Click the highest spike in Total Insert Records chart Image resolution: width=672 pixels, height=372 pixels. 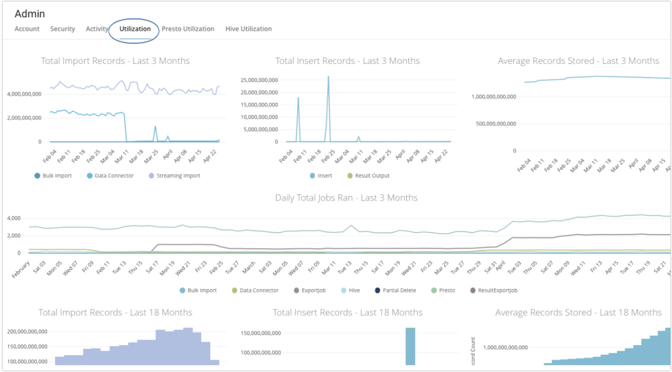point(328,77)
